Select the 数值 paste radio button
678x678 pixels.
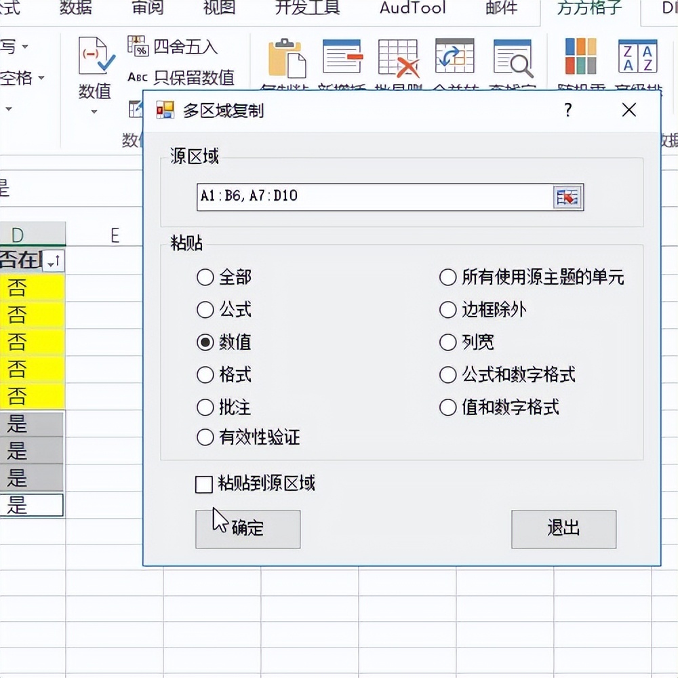point(205,342)
